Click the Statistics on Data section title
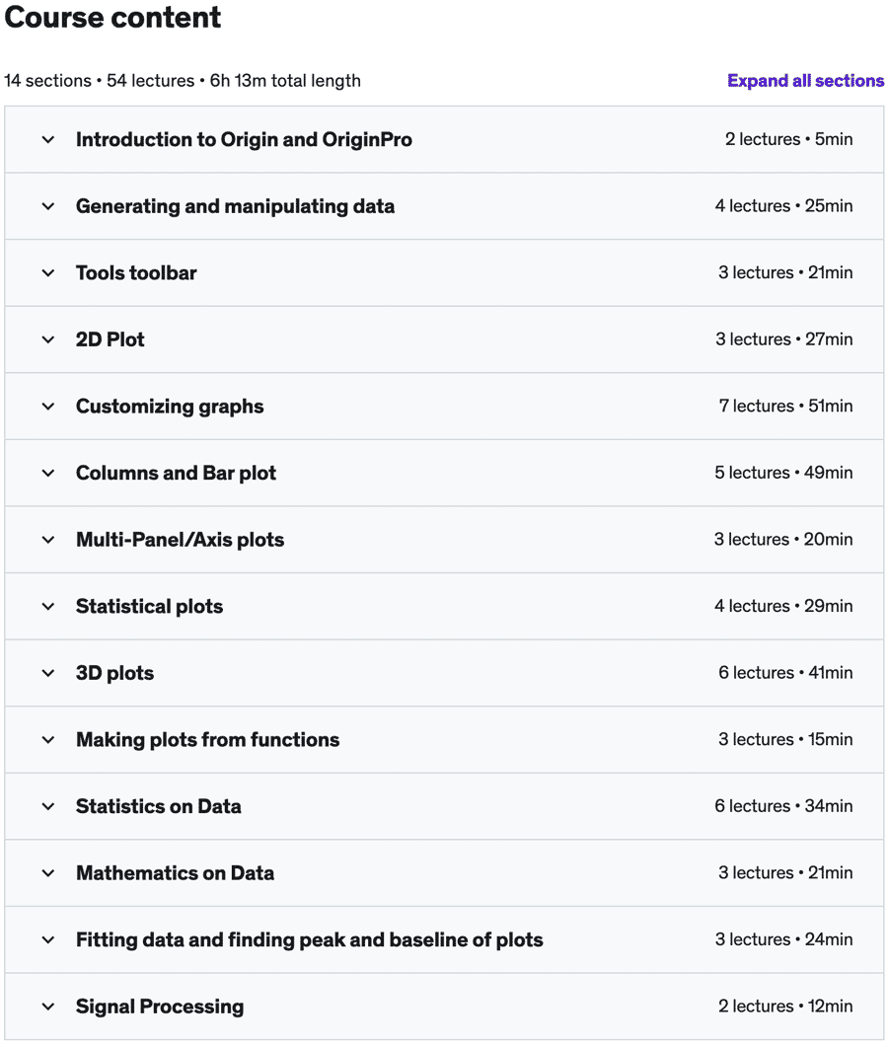The image size is (888, 1045). 158,806
